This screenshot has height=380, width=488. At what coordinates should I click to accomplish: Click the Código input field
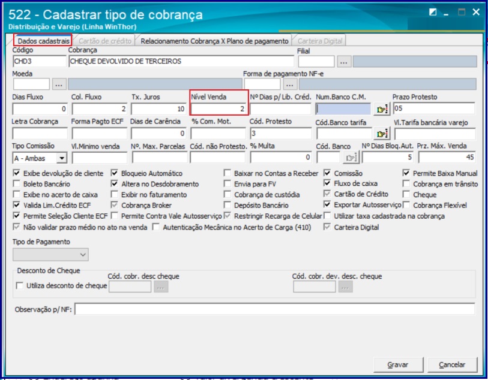(39, 61)
